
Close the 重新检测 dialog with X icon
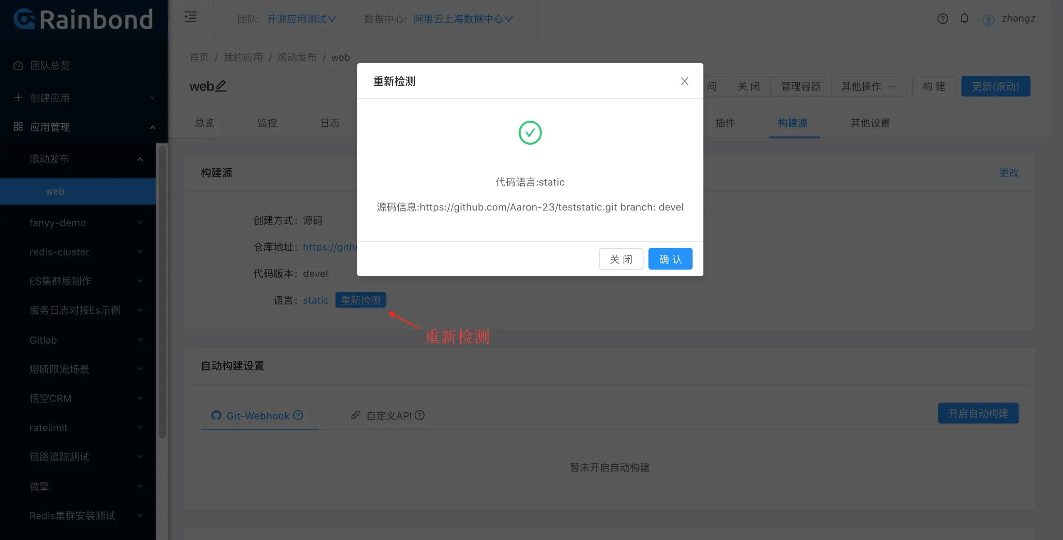(x=684, y=81)
